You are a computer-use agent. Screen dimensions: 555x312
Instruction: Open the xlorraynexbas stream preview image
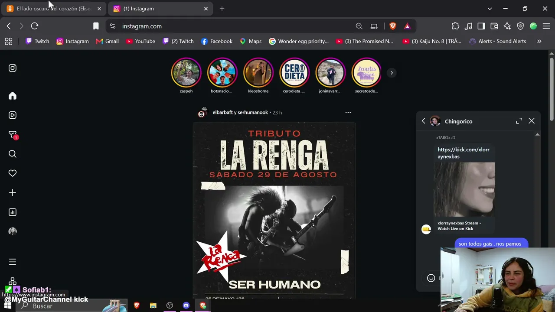pos(464,189)
